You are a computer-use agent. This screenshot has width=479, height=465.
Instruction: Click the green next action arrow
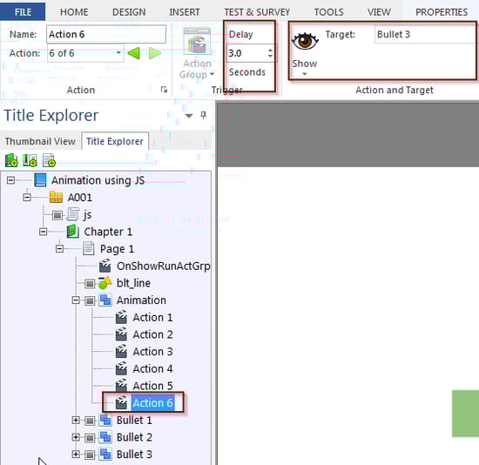(155, 53)
